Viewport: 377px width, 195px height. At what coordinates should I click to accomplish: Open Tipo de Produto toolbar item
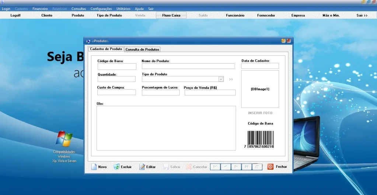tap(109, 15)
